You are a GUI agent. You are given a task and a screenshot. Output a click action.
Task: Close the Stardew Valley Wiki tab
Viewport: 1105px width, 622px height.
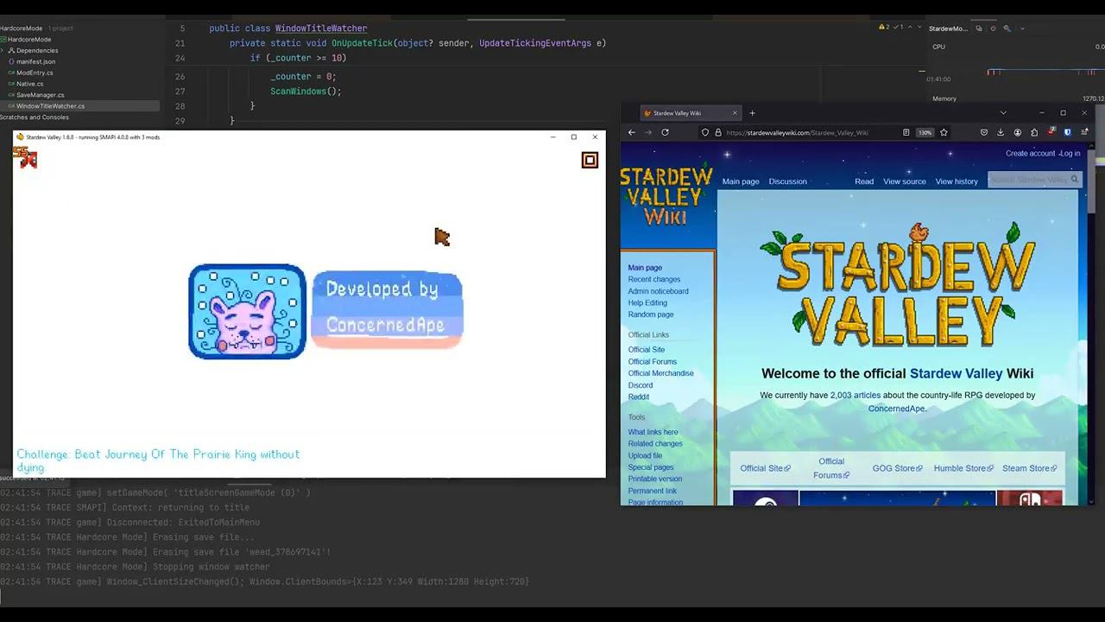[735, 113]
